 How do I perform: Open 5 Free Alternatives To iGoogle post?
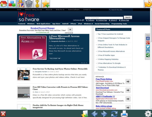[109, 63]
